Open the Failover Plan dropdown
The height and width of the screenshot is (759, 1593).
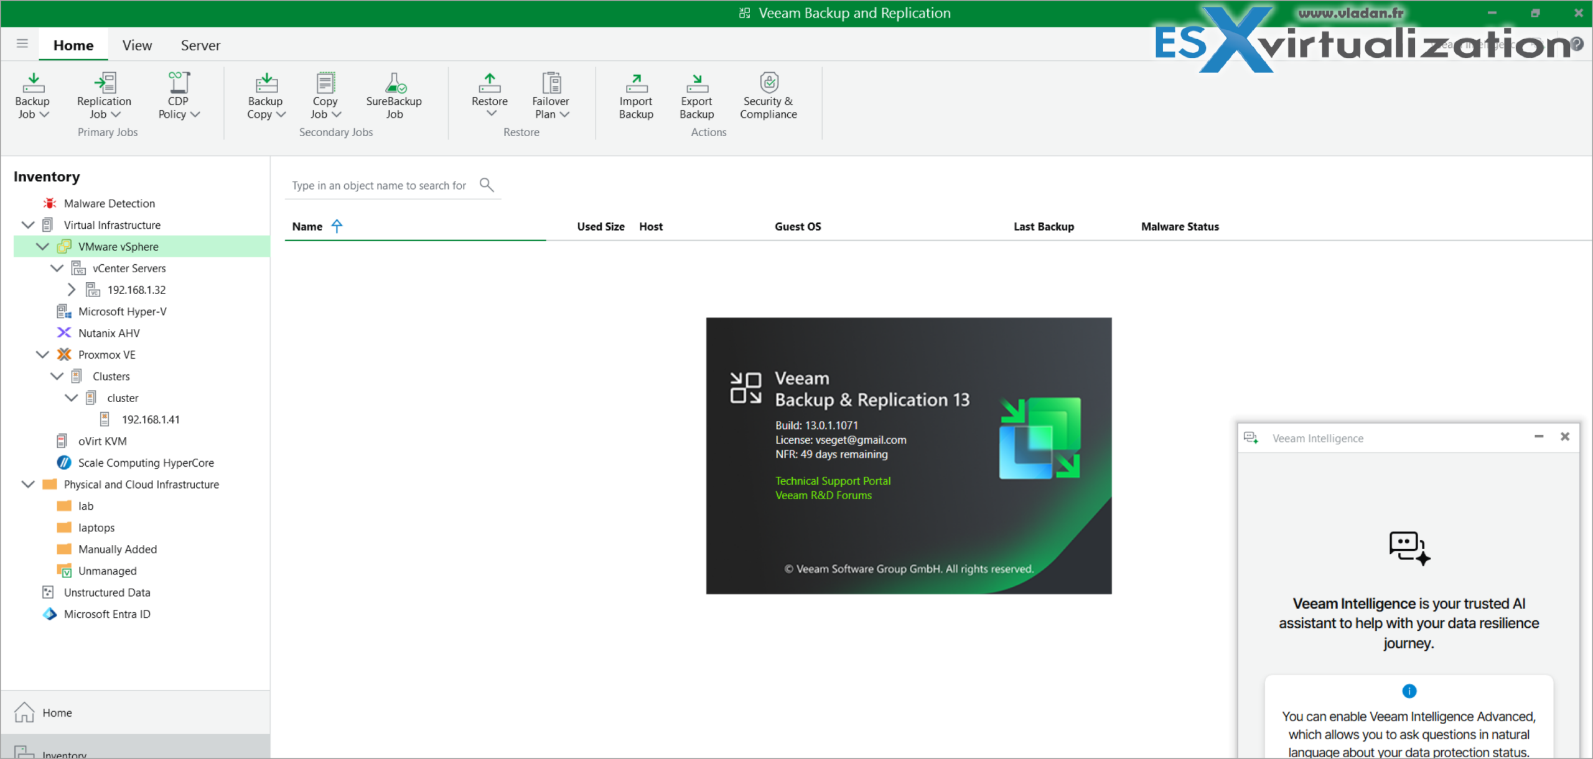pyautogui.click(x=551, y=96)
